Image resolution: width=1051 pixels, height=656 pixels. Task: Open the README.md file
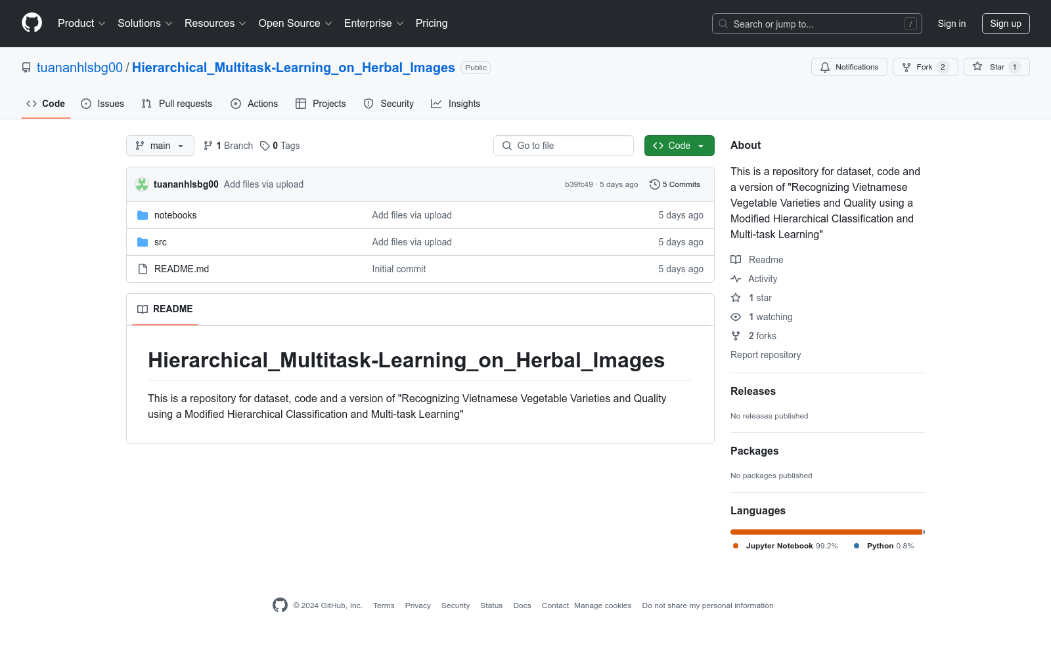coord(181,269)
